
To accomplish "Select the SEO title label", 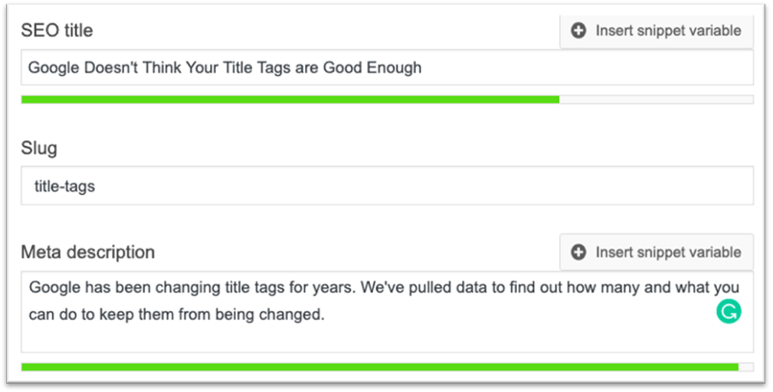I will tap(57, 31).
